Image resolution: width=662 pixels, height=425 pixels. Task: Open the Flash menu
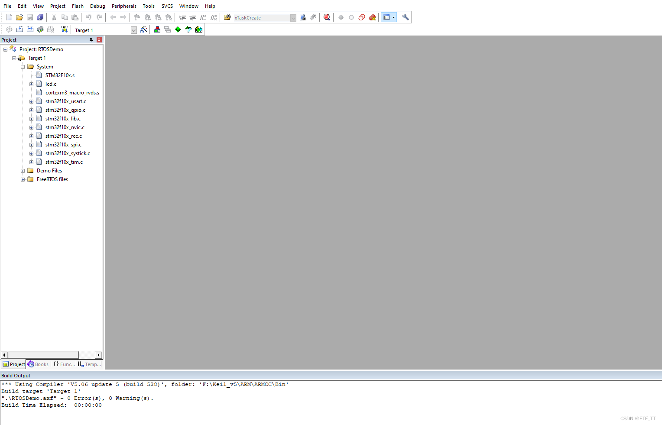point(78,6)
